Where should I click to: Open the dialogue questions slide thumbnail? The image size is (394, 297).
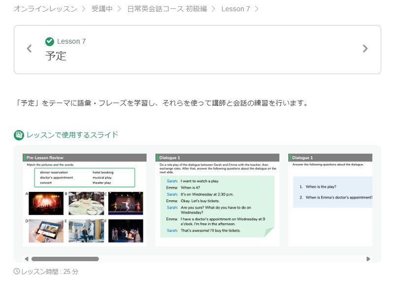click(330, 200)
